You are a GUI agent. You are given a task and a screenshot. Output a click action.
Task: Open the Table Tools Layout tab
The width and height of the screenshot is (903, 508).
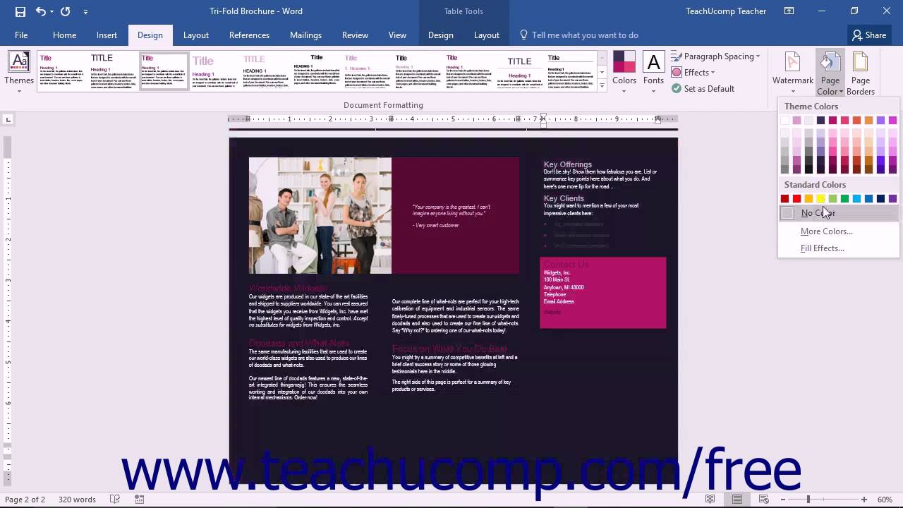click(486, 35)
